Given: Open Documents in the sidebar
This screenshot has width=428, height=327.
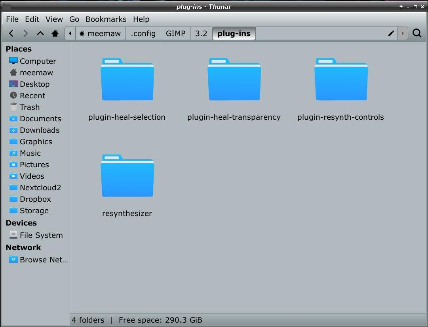Looking at the screenshot, I should 36,118.
